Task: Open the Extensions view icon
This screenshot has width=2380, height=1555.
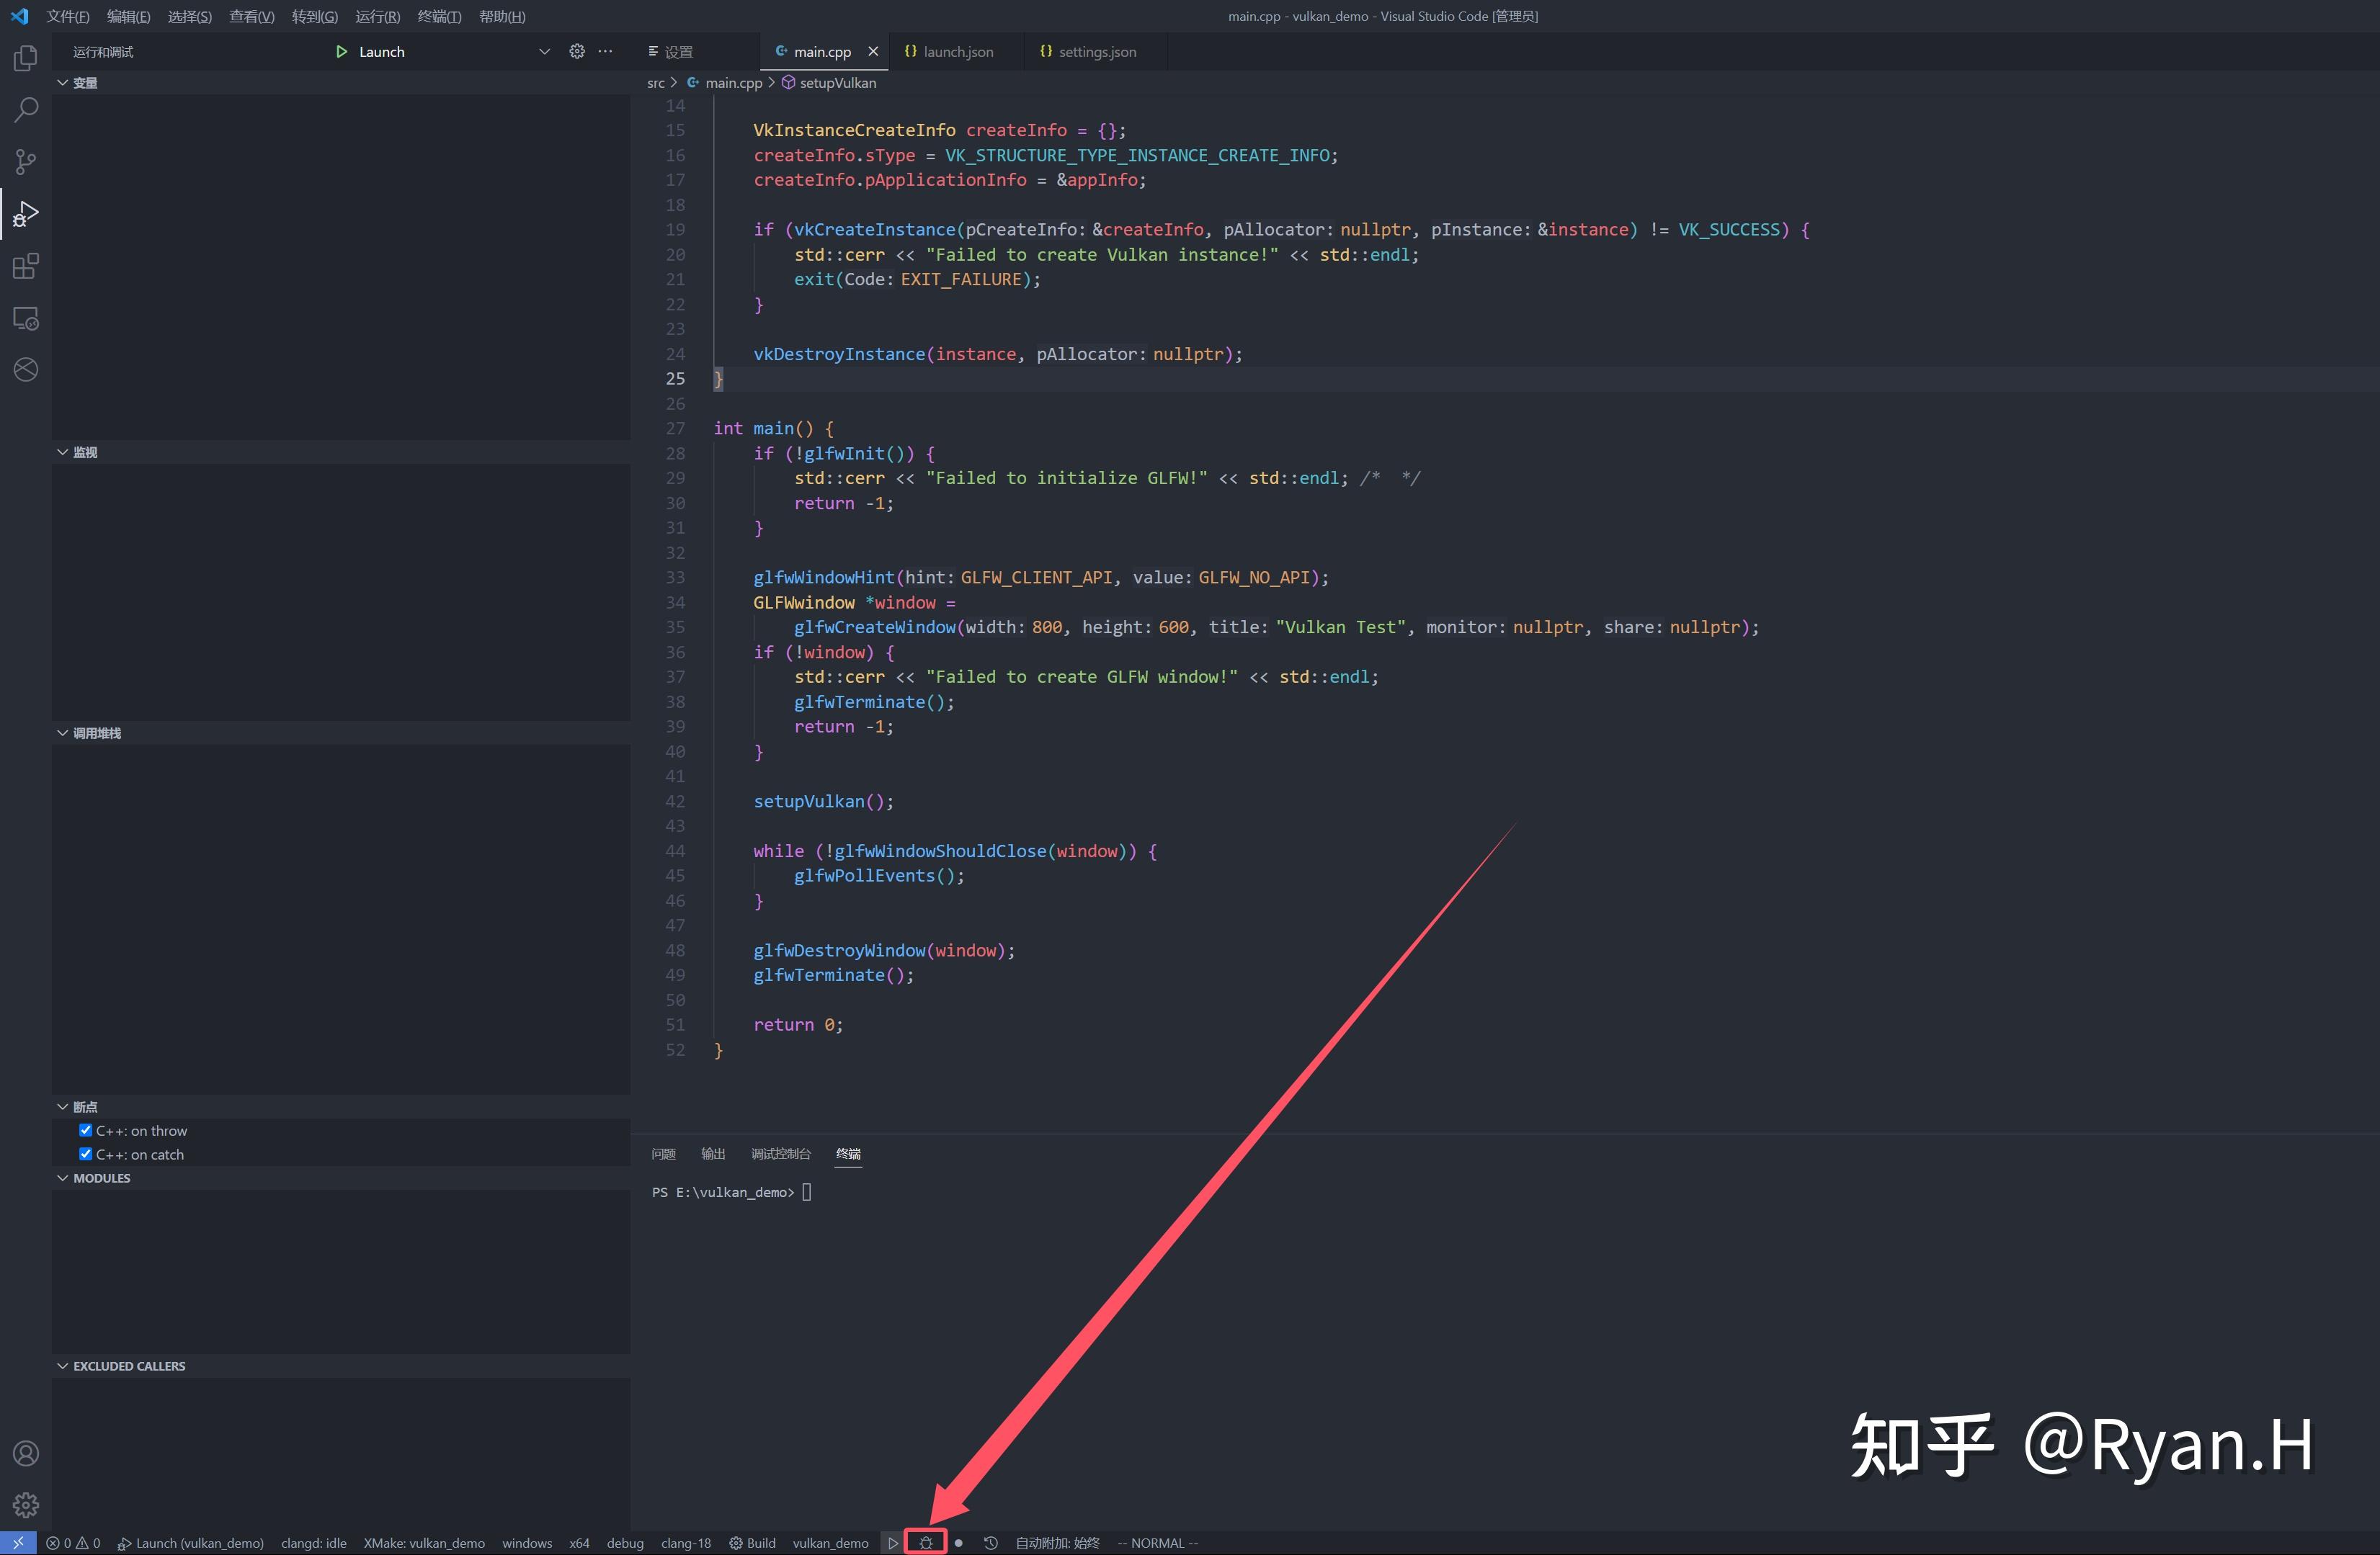Action: tap(25, 266)
